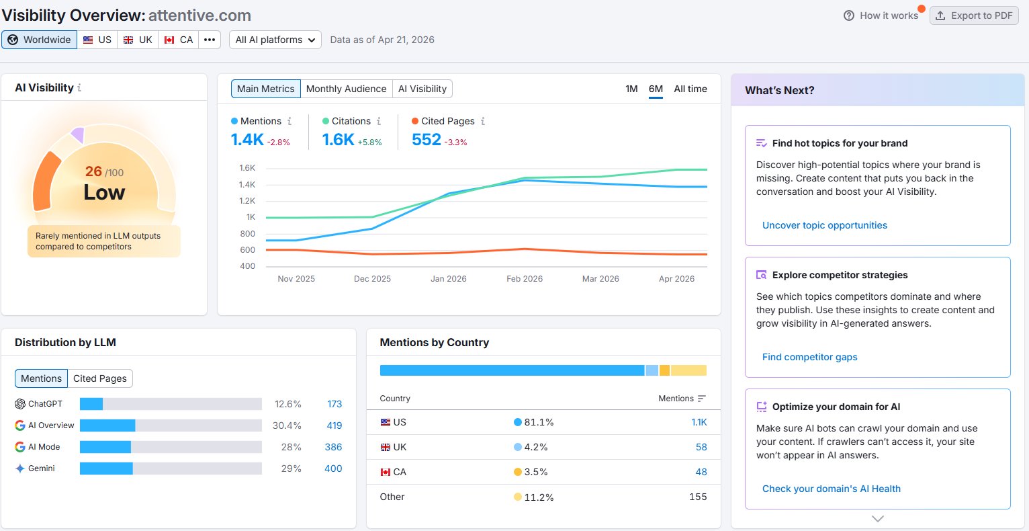Image resolution: width=1029 pixels, height=531 pixels.
Task: Click the Gemini mentions progress bar
Action: [171, 468]
